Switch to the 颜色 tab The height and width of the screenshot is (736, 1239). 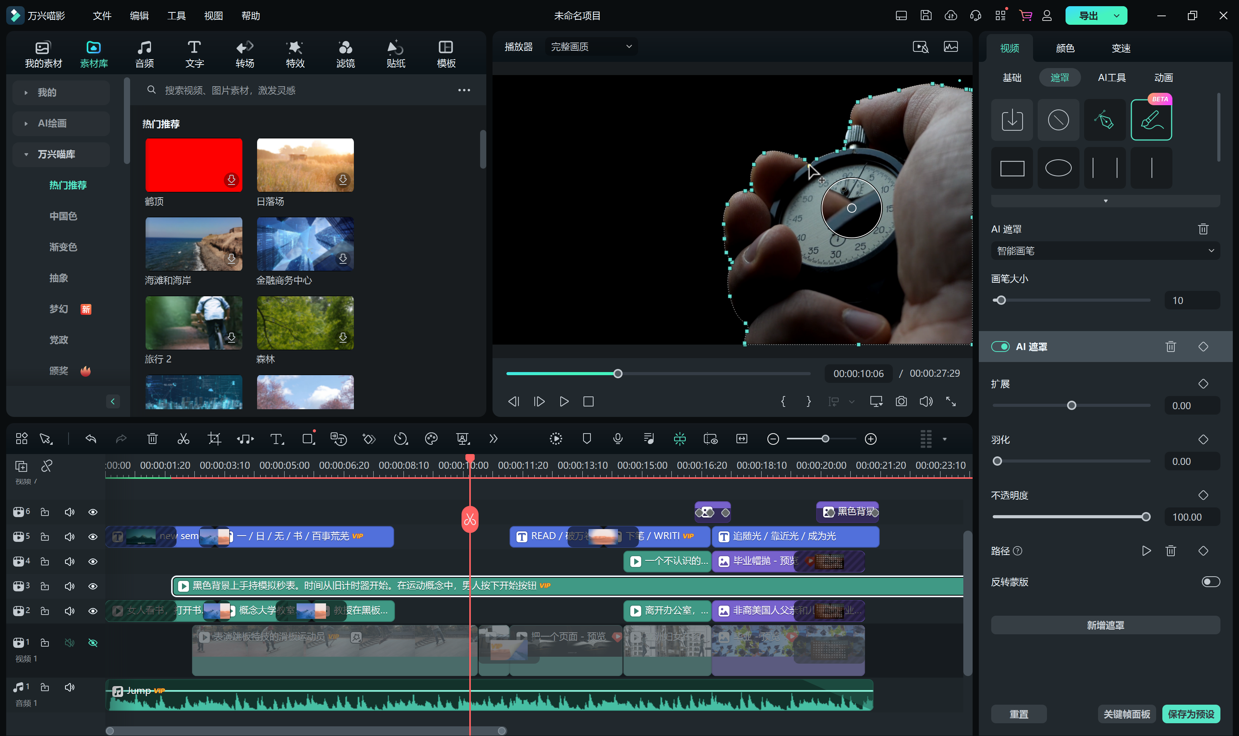1065,48
